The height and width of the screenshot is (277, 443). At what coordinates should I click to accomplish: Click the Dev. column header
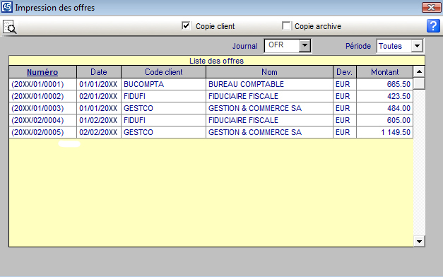point(344,72)
